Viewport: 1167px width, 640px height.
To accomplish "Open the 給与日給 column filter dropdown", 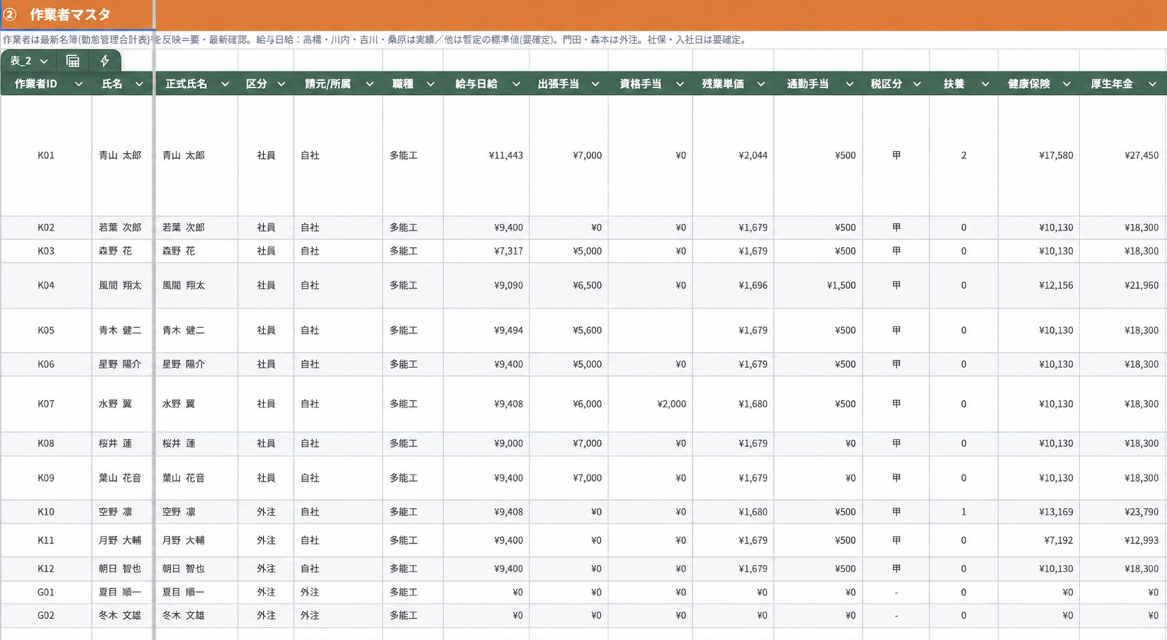I will tap(516, 84).
